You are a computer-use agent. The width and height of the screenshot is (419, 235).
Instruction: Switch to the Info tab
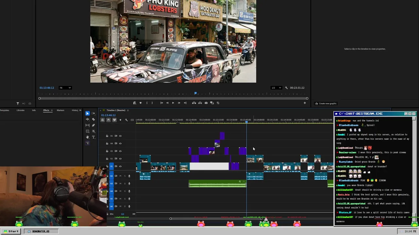(34, 110)
